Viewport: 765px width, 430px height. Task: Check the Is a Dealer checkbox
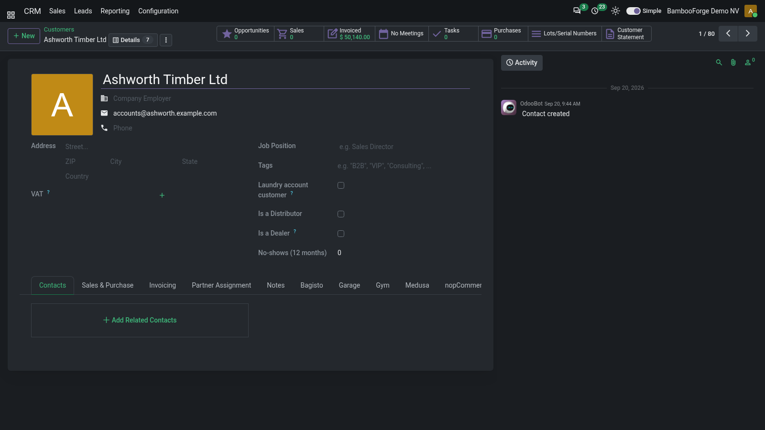[341, 234]
